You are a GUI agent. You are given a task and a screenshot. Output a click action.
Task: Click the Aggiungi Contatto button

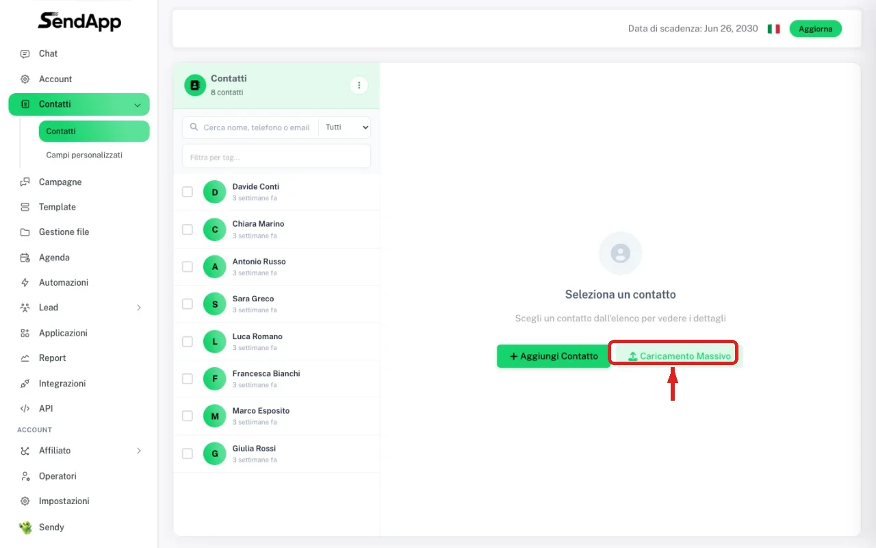[554, 356]
